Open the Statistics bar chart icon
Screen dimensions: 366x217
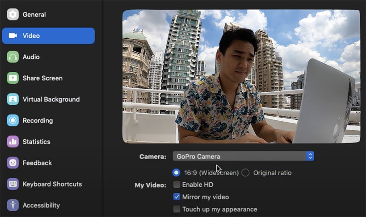[13, 142]
